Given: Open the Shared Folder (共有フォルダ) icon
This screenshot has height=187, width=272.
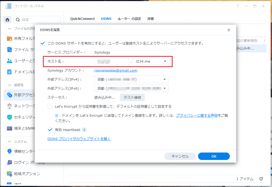Looking at the screenshot, I should click(9, 38).
